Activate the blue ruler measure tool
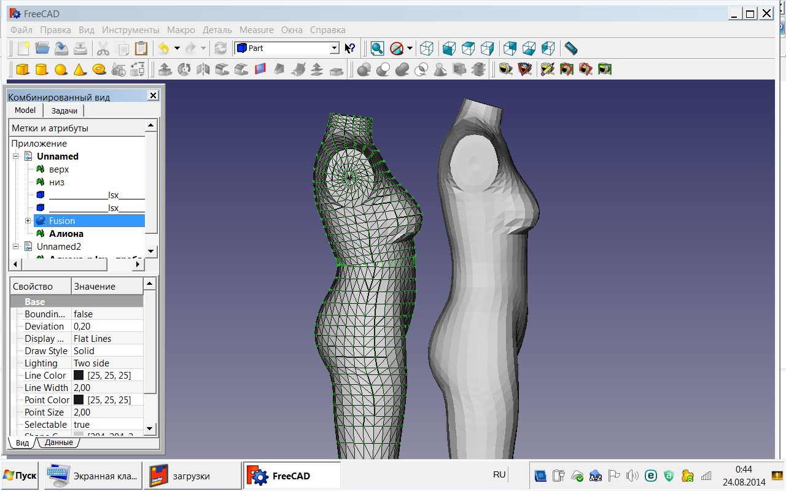Viewport: 786px width, 491px height. click(x=571, y=48)
